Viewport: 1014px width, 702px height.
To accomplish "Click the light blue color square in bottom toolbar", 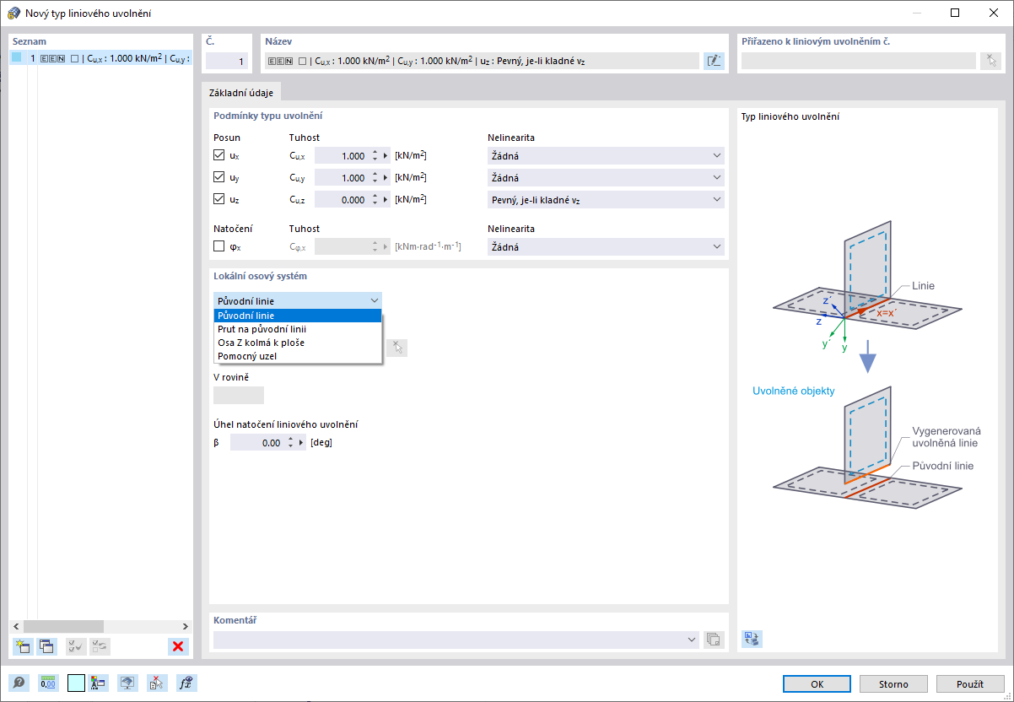I will click(x=76, y=683).
